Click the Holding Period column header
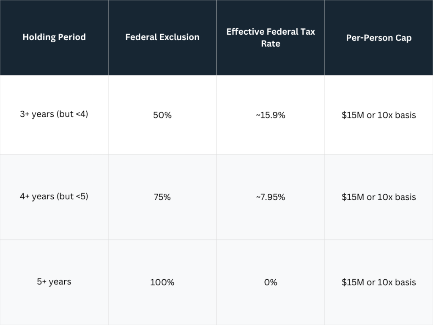433x325 pixels. coord(54,37)
